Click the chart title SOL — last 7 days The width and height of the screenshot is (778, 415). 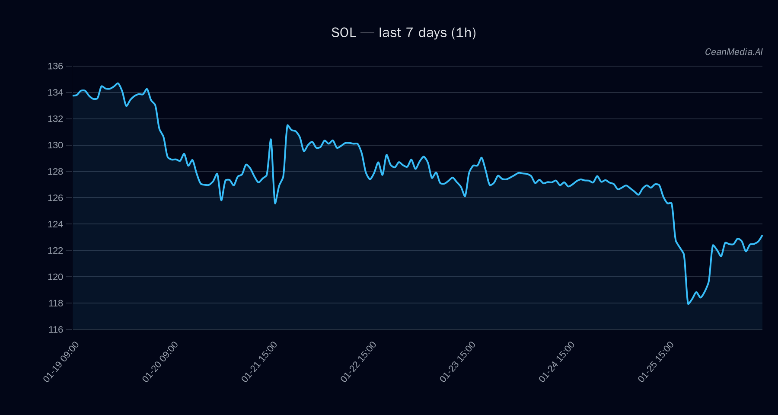(x=404, y=32)
